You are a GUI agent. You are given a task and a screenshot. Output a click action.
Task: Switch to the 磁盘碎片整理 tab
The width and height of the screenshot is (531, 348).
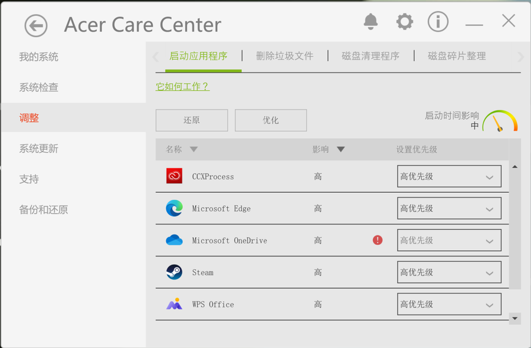click(457, 56)
